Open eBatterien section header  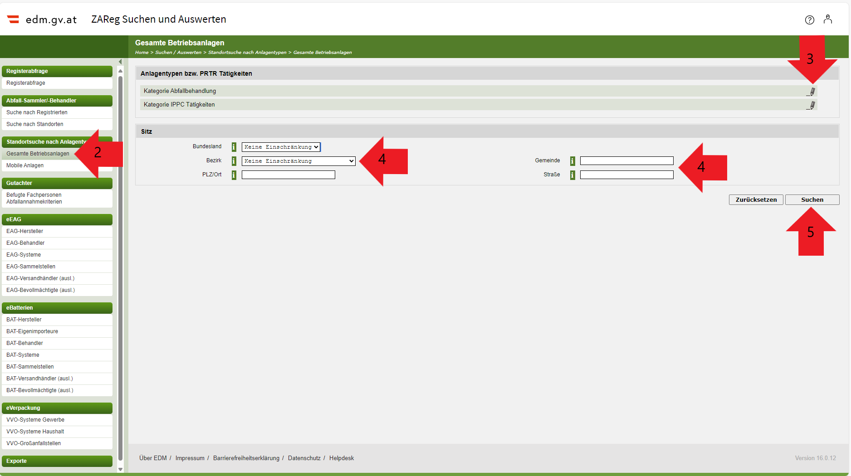click(x=57, y=308)
